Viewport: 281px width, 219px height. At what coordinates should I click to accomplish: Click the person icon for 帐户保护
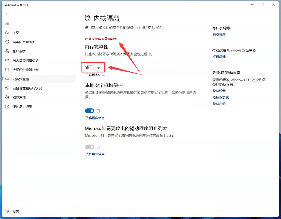7,51
